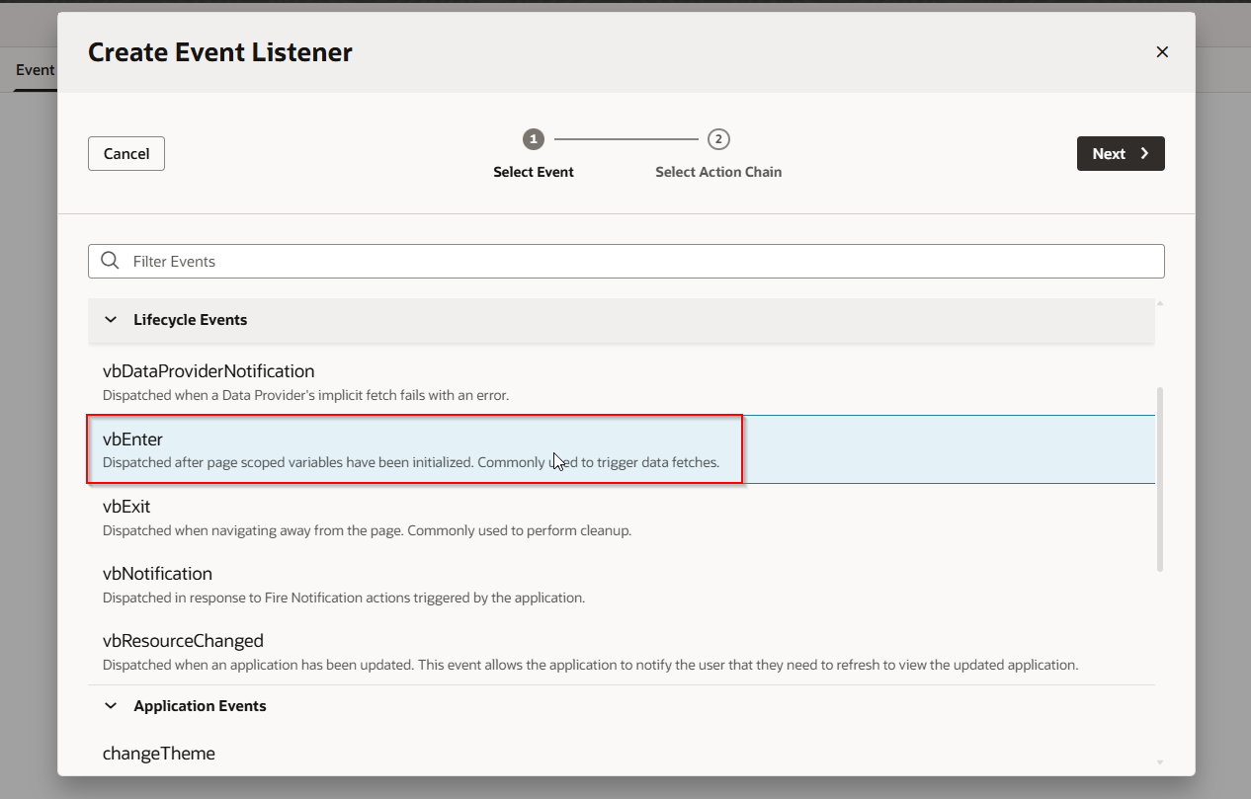Collapse the Application Events section chevron

tap(111, 706)
